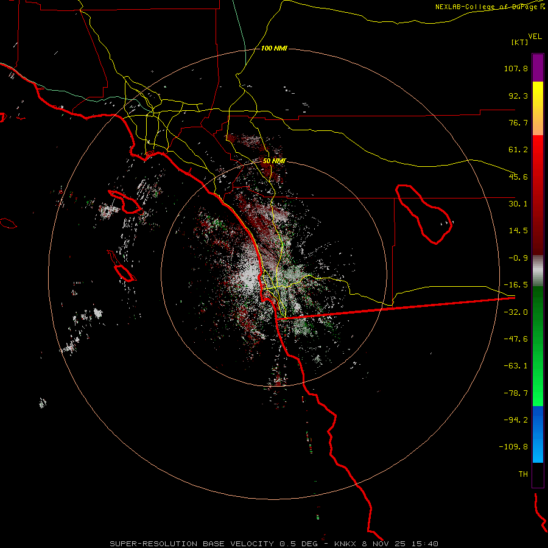Pick the purple segment of the velocity color bar

[x=538, y=68]
